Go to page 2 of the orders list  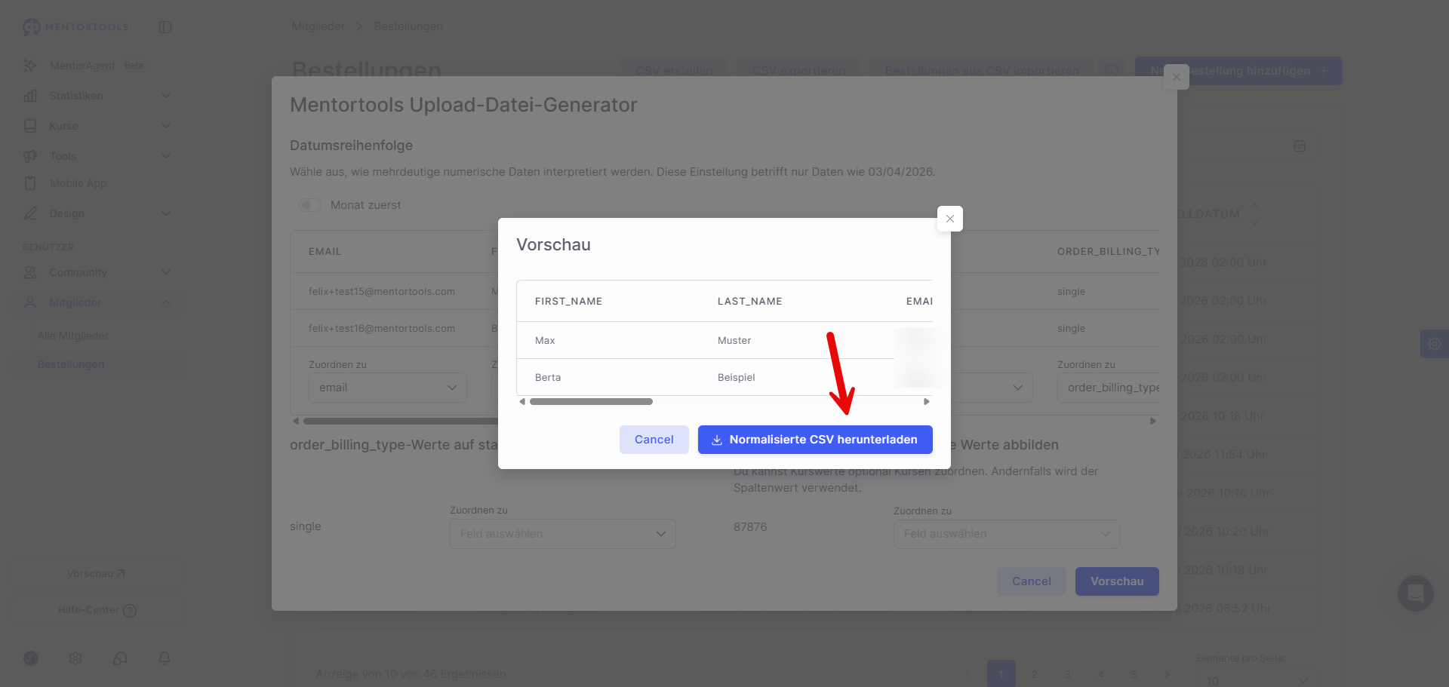coord(1035,674)
